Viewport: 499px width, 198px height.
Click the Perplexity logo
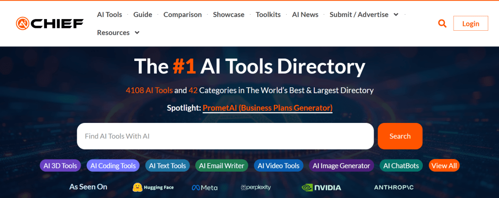256,187
